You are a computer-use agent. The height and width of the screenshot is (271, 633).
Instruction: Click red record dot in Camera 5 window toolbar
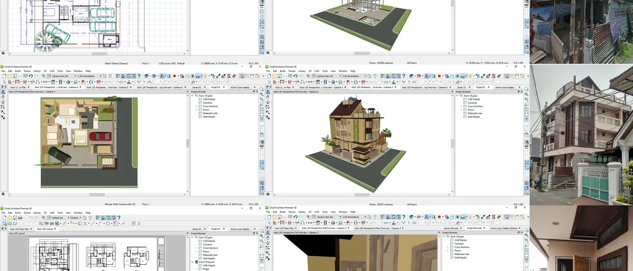click(x=439, y=76)
